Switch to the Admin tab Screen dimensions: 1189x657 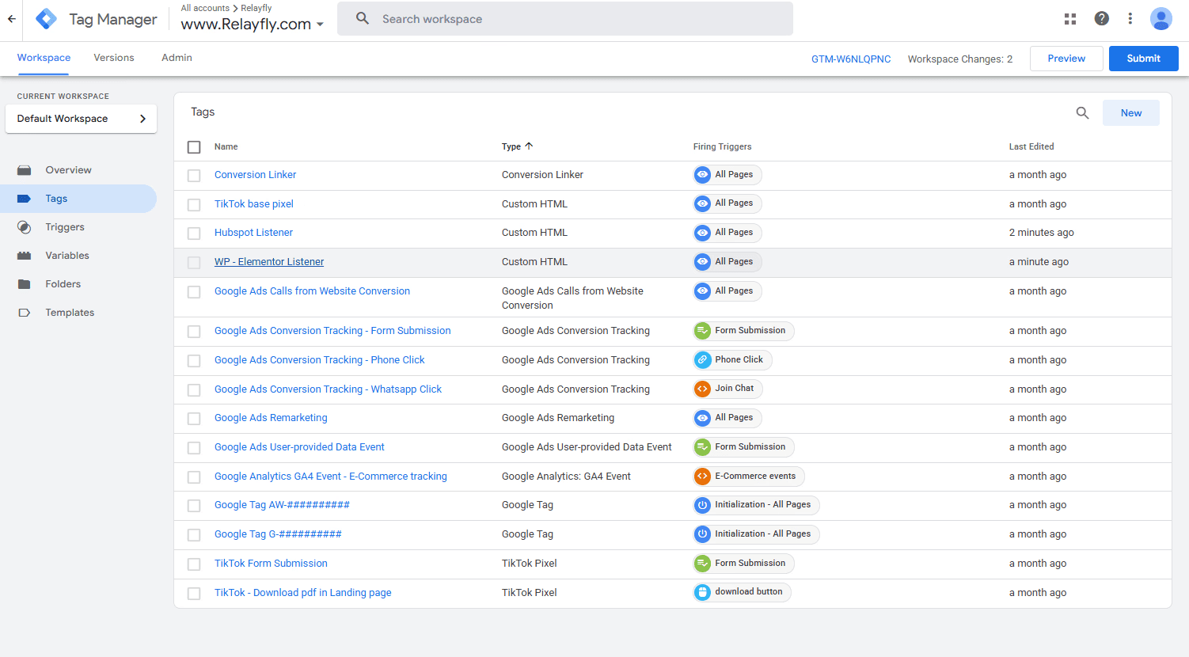pos(177,58)
